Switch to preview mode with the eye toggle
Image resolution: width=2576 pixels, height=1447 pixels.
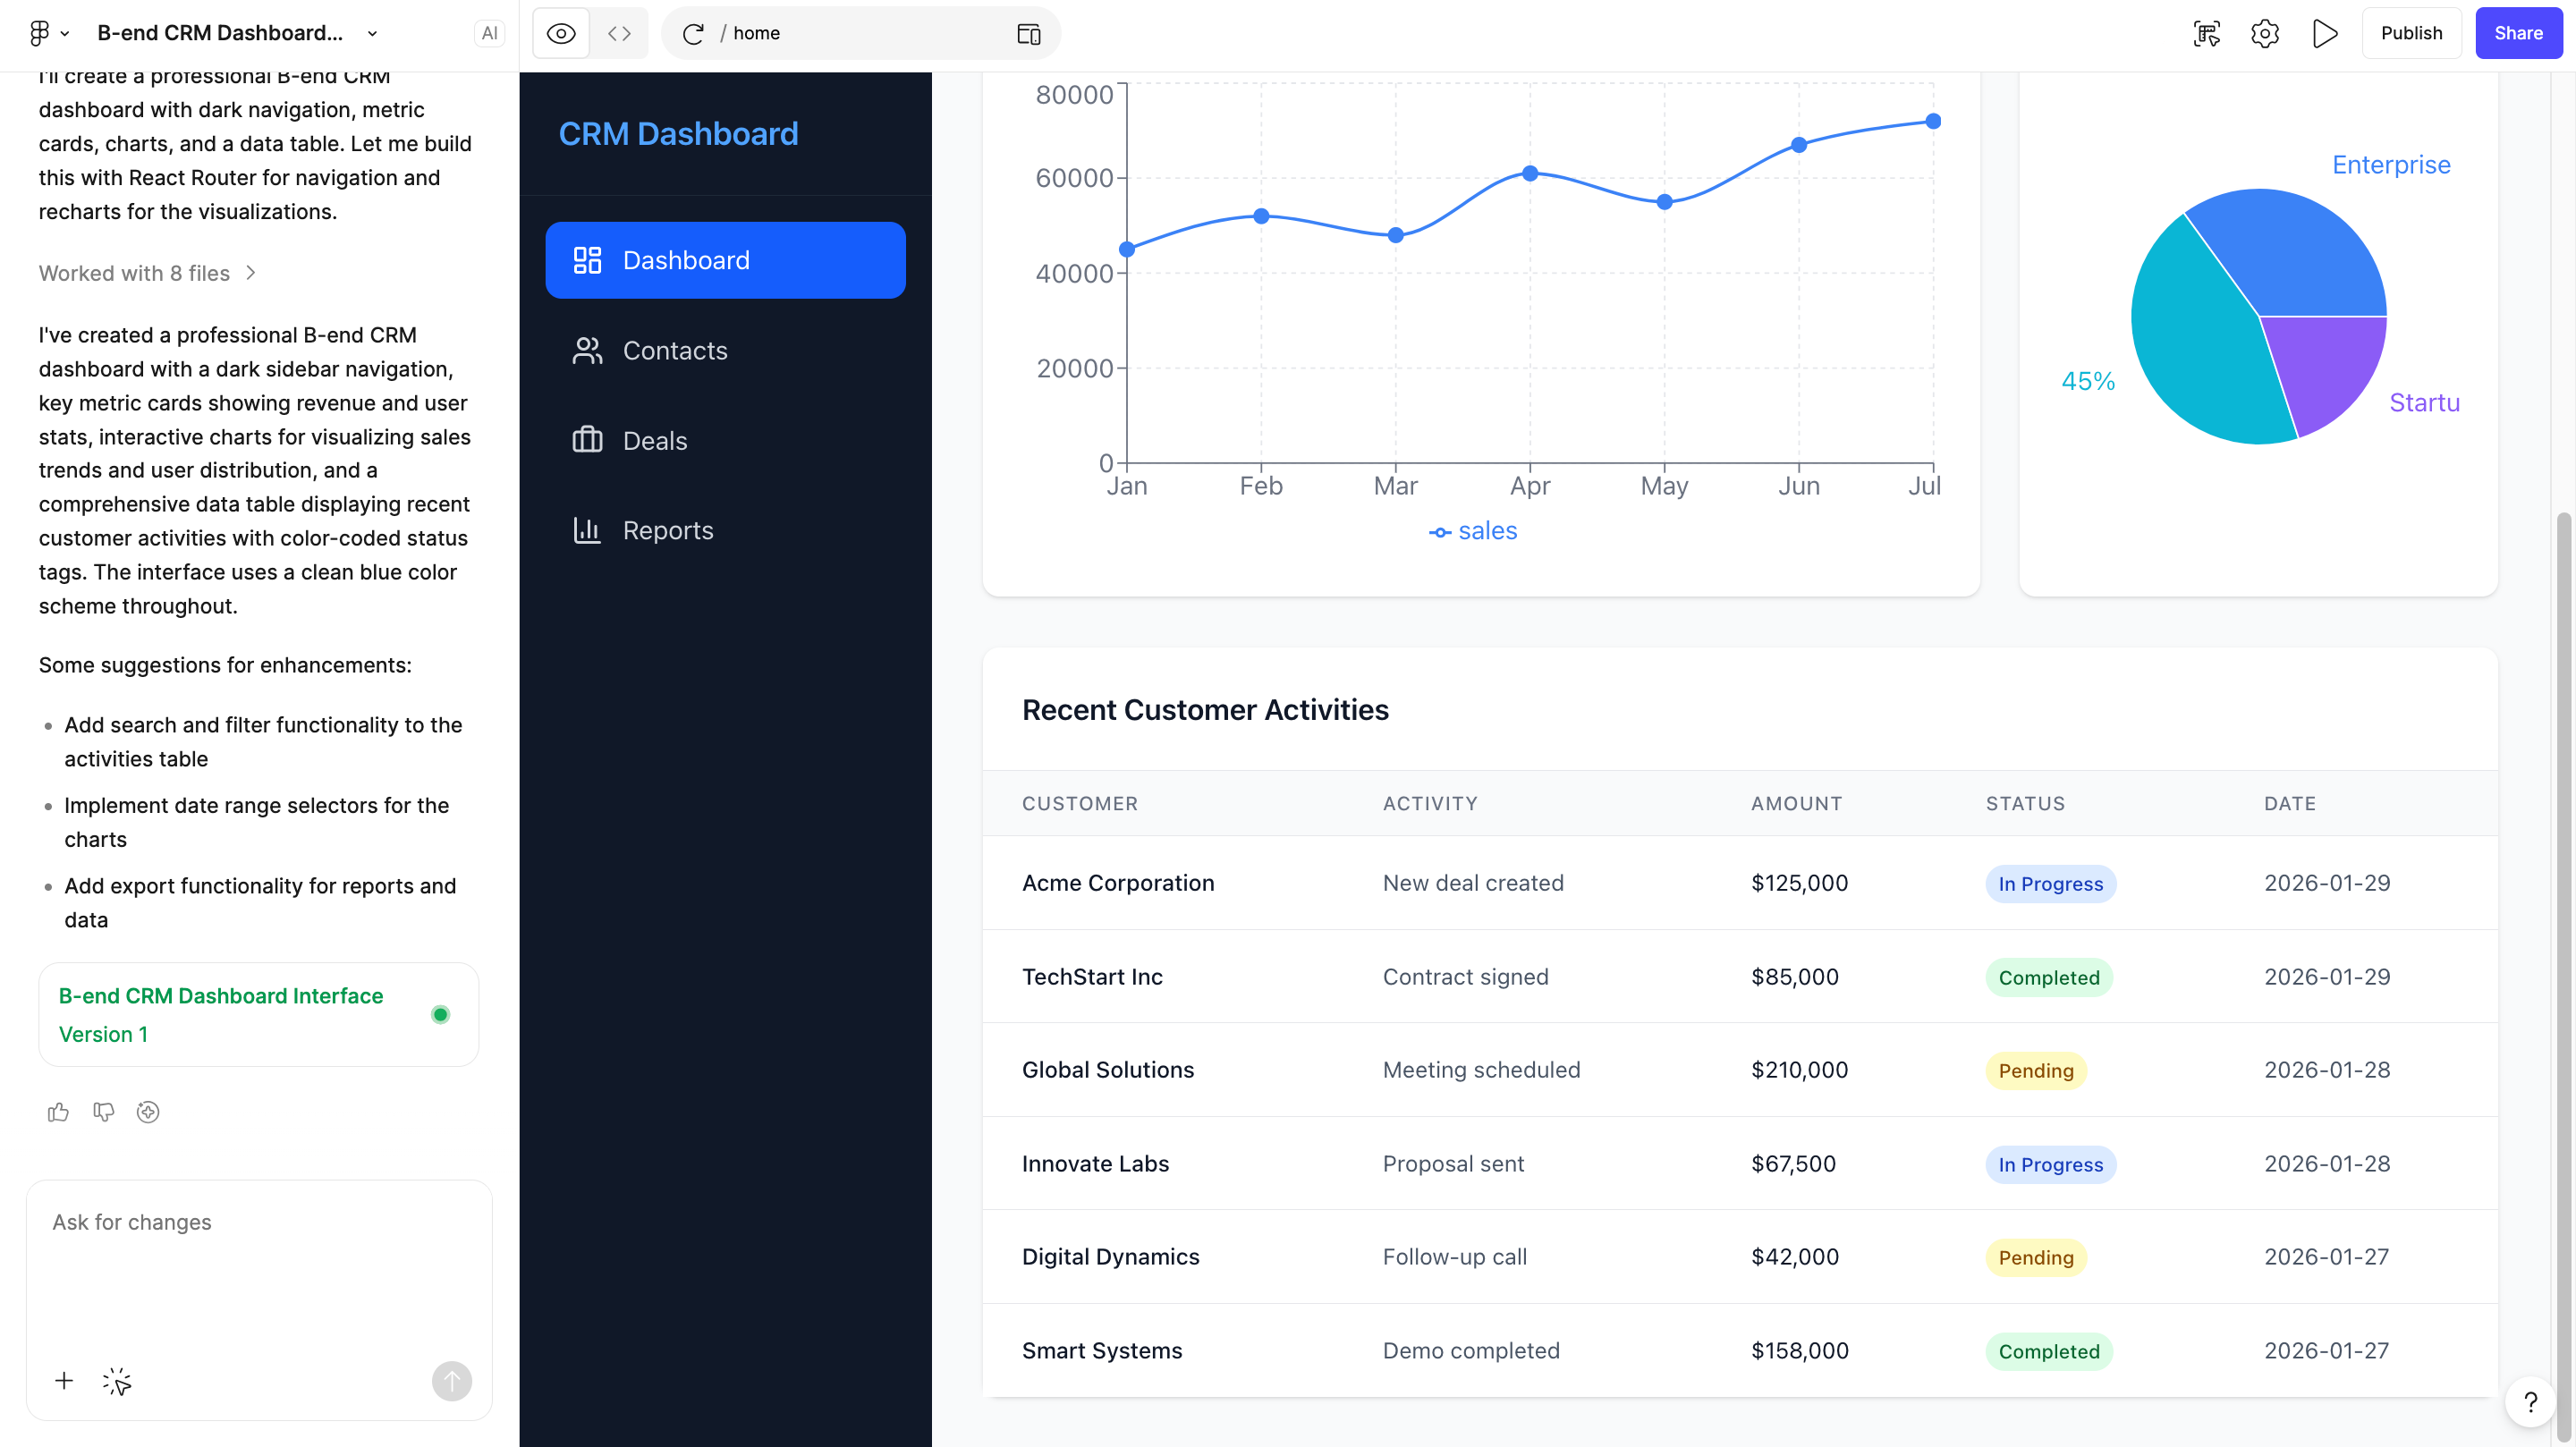point(561,34)
